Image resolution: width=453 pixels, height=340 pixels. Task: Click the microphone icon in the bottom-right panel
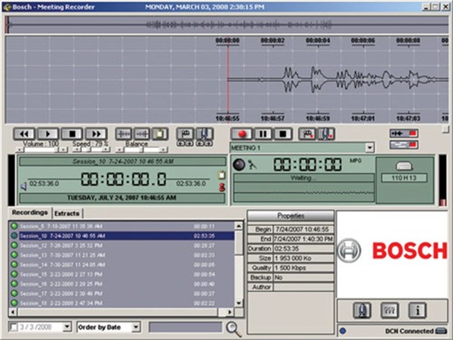click(362, 309)
